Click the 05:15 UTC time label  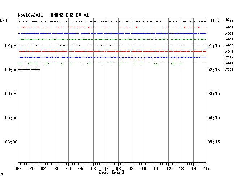coord(214,142)
